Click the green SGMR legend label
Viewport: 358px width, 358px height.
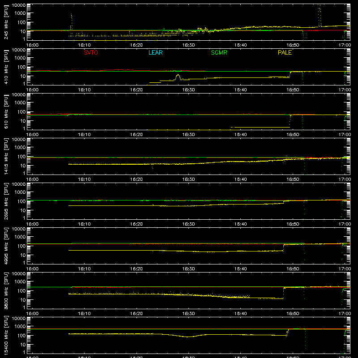[219, 52]
